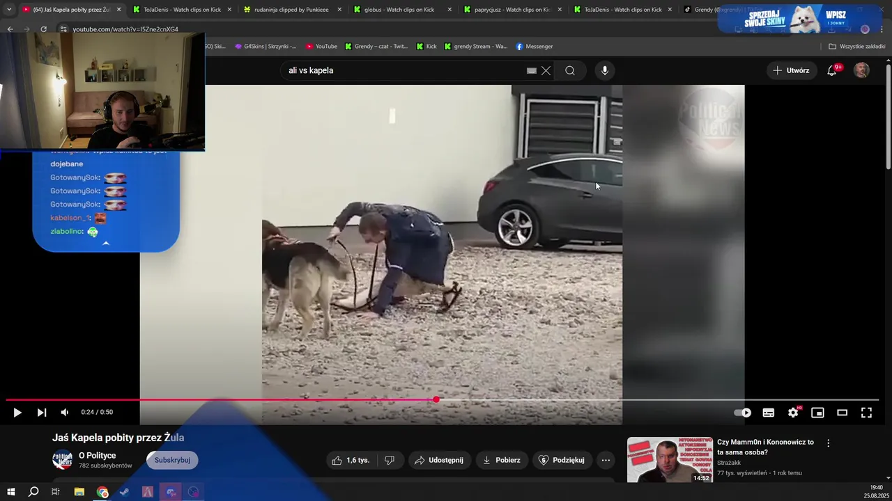Open YouTube notifications bell
The height and width of the screenshot is (501, 892).
[832, 70]
